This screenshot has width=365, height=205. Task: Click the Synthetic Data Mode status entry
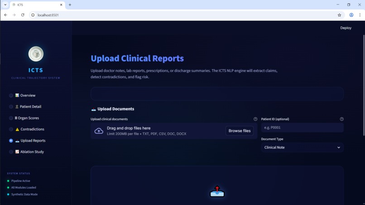pyautogui.click(x=22, y=194)
